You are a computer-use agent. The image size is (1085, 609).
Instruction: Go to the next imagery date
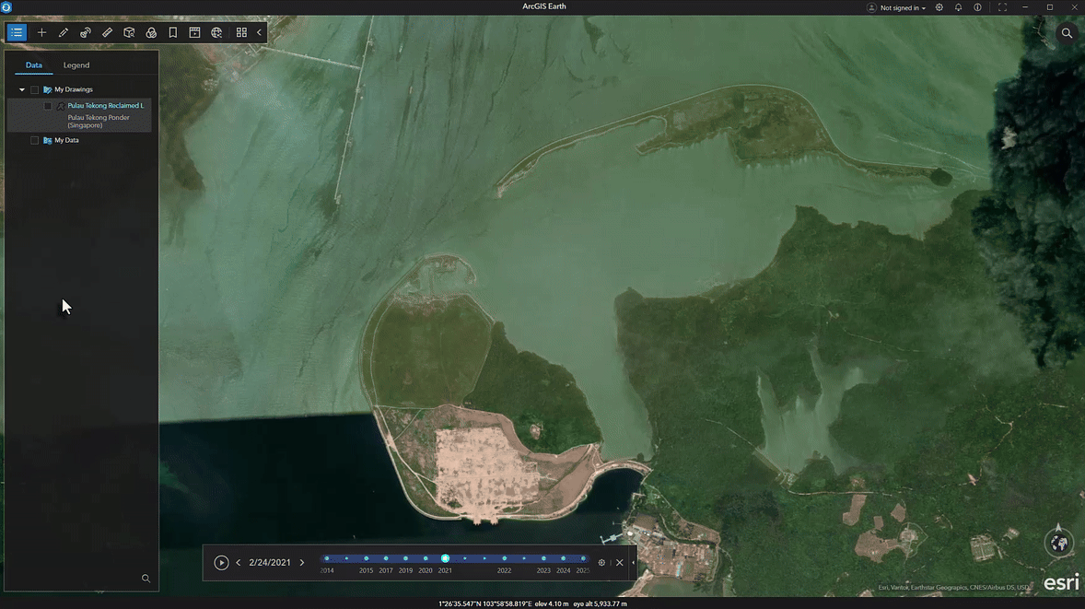(x=302, y=563)
